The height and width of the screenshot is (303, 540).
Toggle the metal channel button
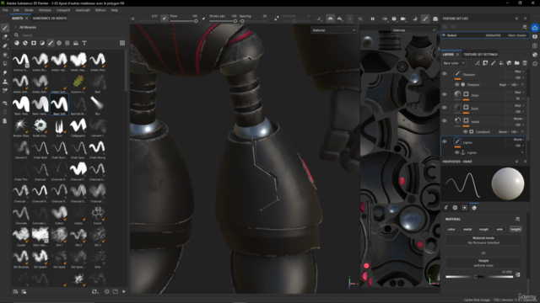tap(467, 229)
